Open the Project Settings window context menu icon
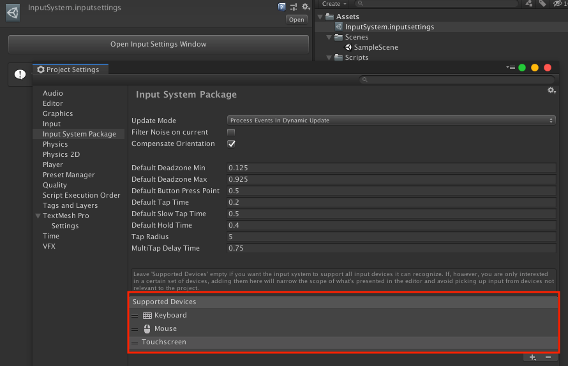The image size is (568, 366). tap(511, 68)
